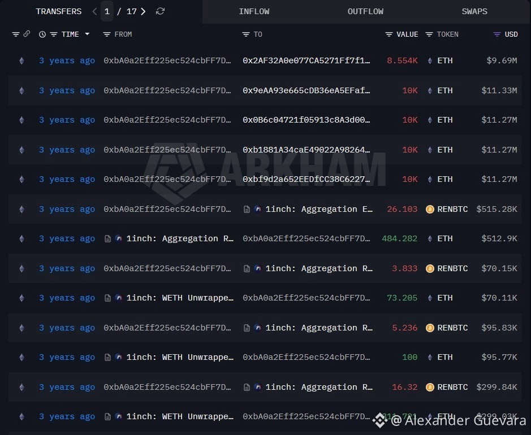Open recipient address 0xb1881A34caE49022A98264…
The image size is (531, 435).
point(306,150)
